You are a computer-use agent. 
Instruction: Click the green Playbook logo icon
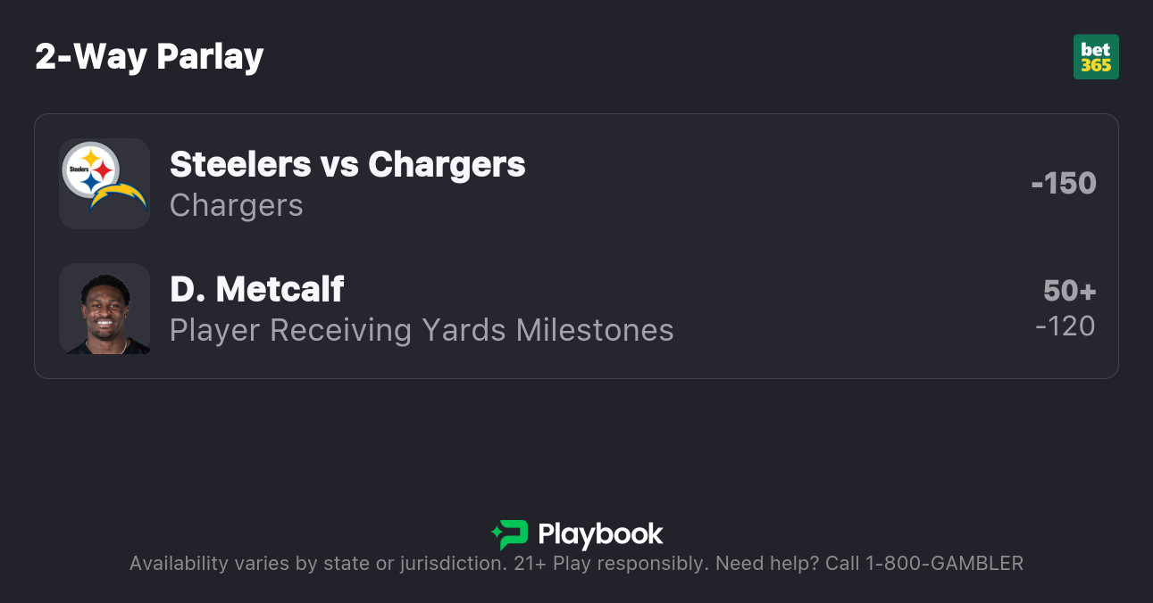click(x=510, y=534)
